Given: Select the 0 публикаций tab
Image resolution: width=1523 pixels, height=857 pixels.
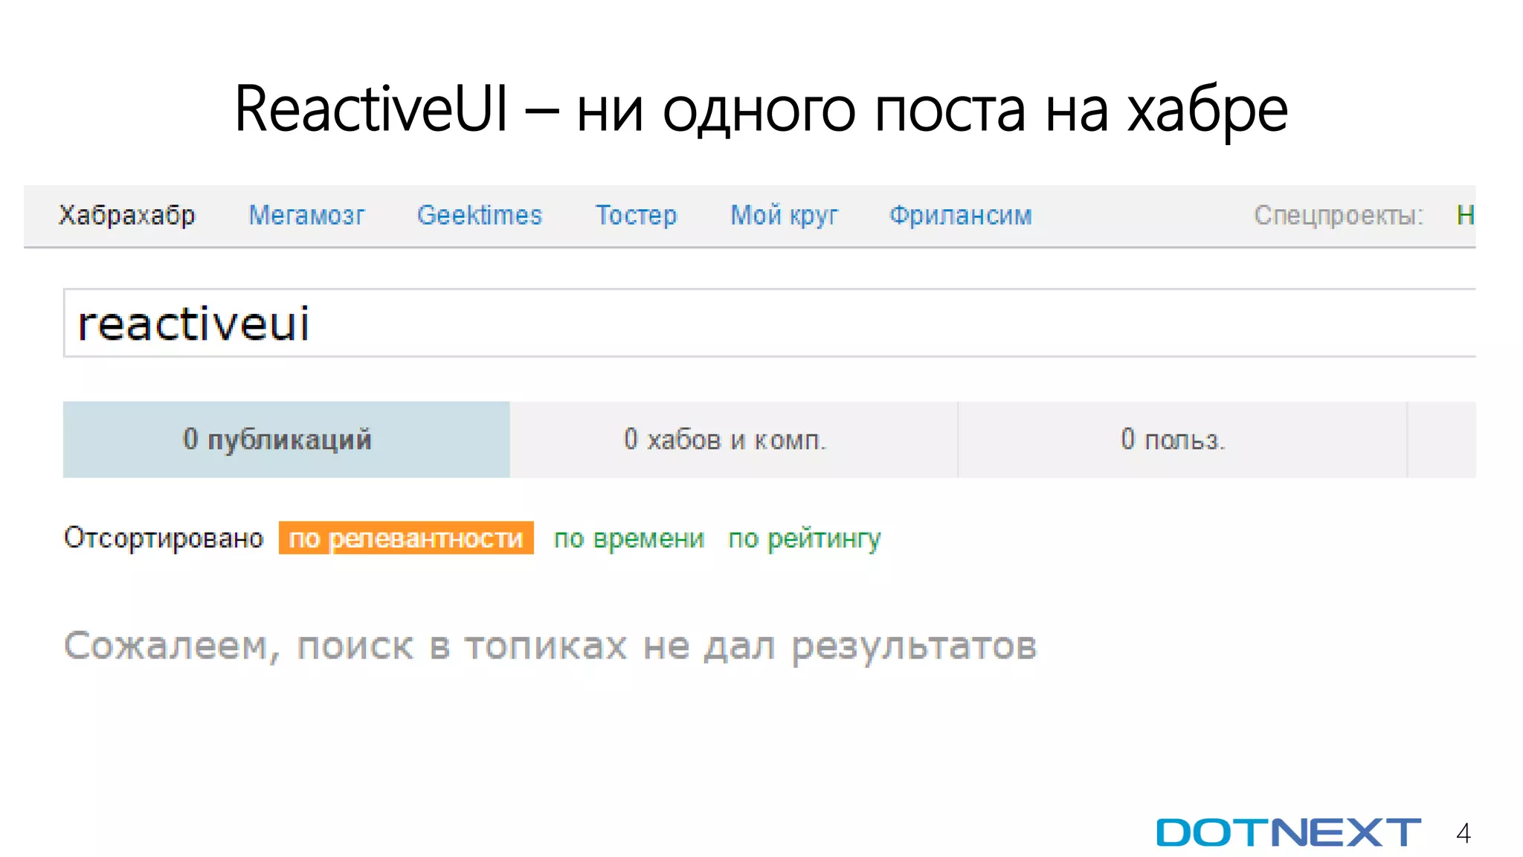Looking at the screenshot, I should (286, 440).
